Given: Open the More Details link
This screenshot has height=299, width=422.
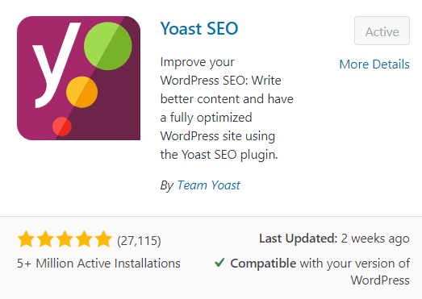Looking at the screenshot, I should point(374,64).
